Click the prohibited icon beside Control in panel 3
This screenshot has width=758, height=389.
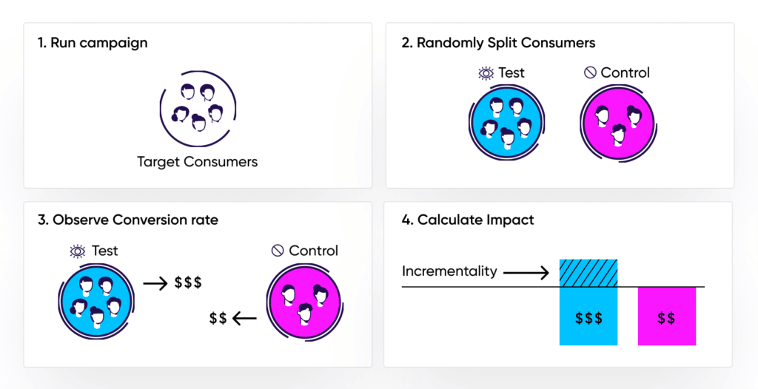tap(278, 251)
